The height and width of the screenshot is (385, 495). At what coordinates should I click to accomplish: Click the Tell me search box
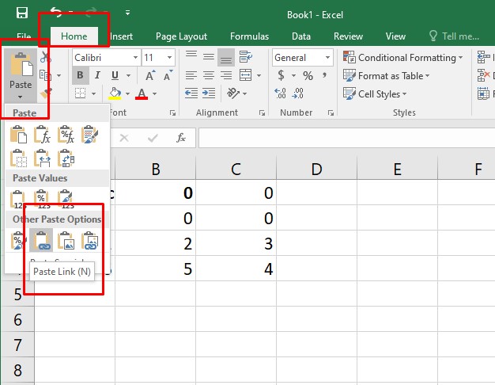click(454, 36)
